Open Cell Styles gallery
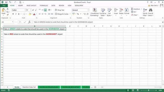 [109, 12]
